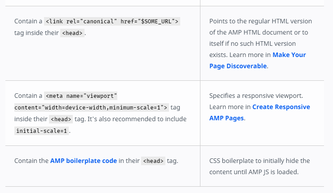Viewport: 333px width, 193px height.
Task: Click "Contain the" text before the boilerplate link
Action: tap(31, 161)
